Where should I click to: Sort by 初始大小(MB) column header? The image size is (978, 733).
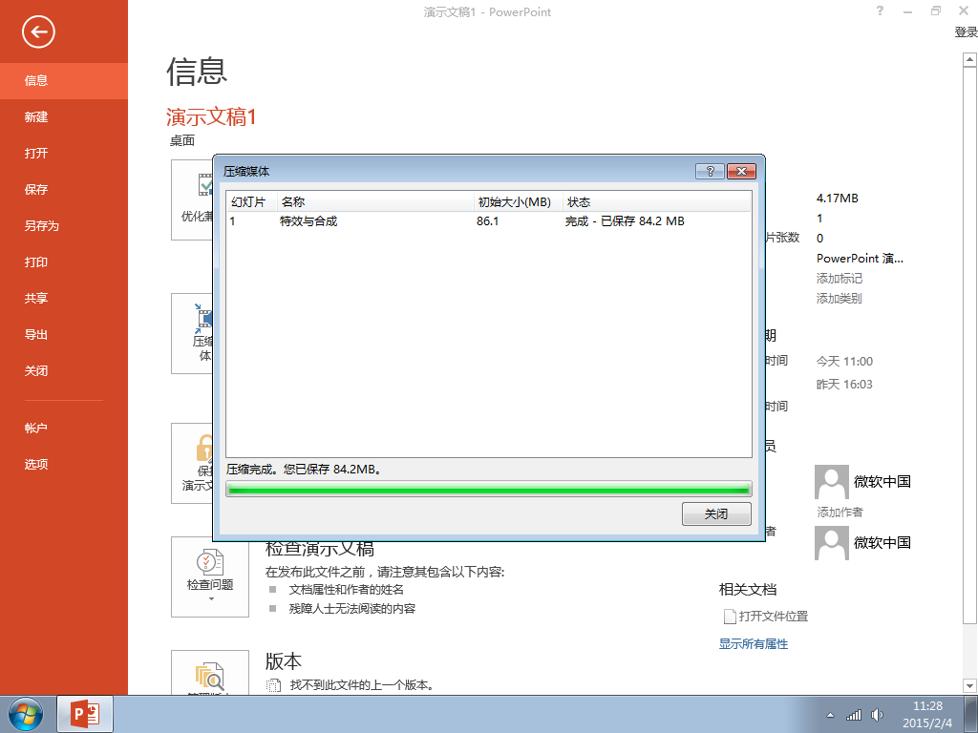coord(519,202)
